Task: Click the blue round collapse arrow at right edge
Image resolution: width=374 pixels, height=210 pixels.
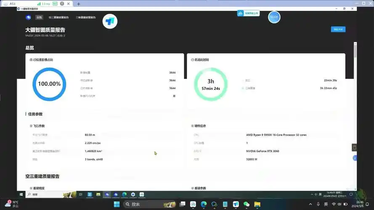Action: coord(355,158)
